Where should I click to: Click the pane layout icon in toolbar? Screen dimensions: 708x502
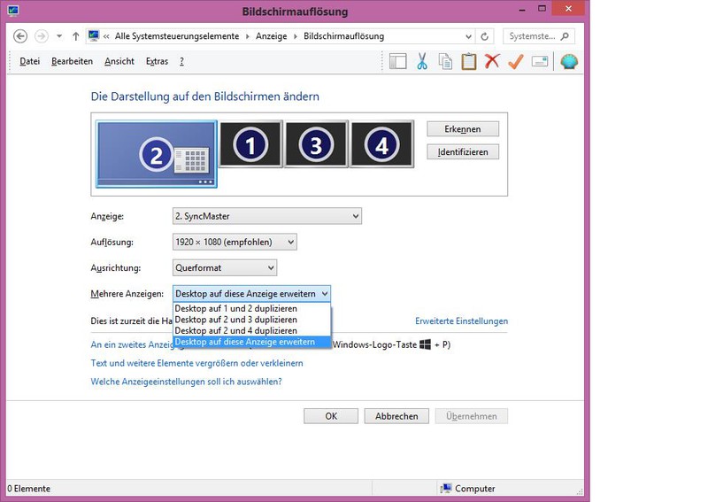[x=398, y=61]
